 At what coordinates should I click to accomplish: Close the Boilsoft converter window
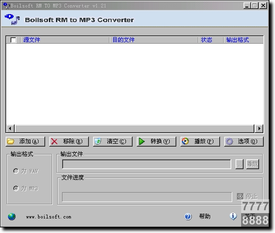263,6
